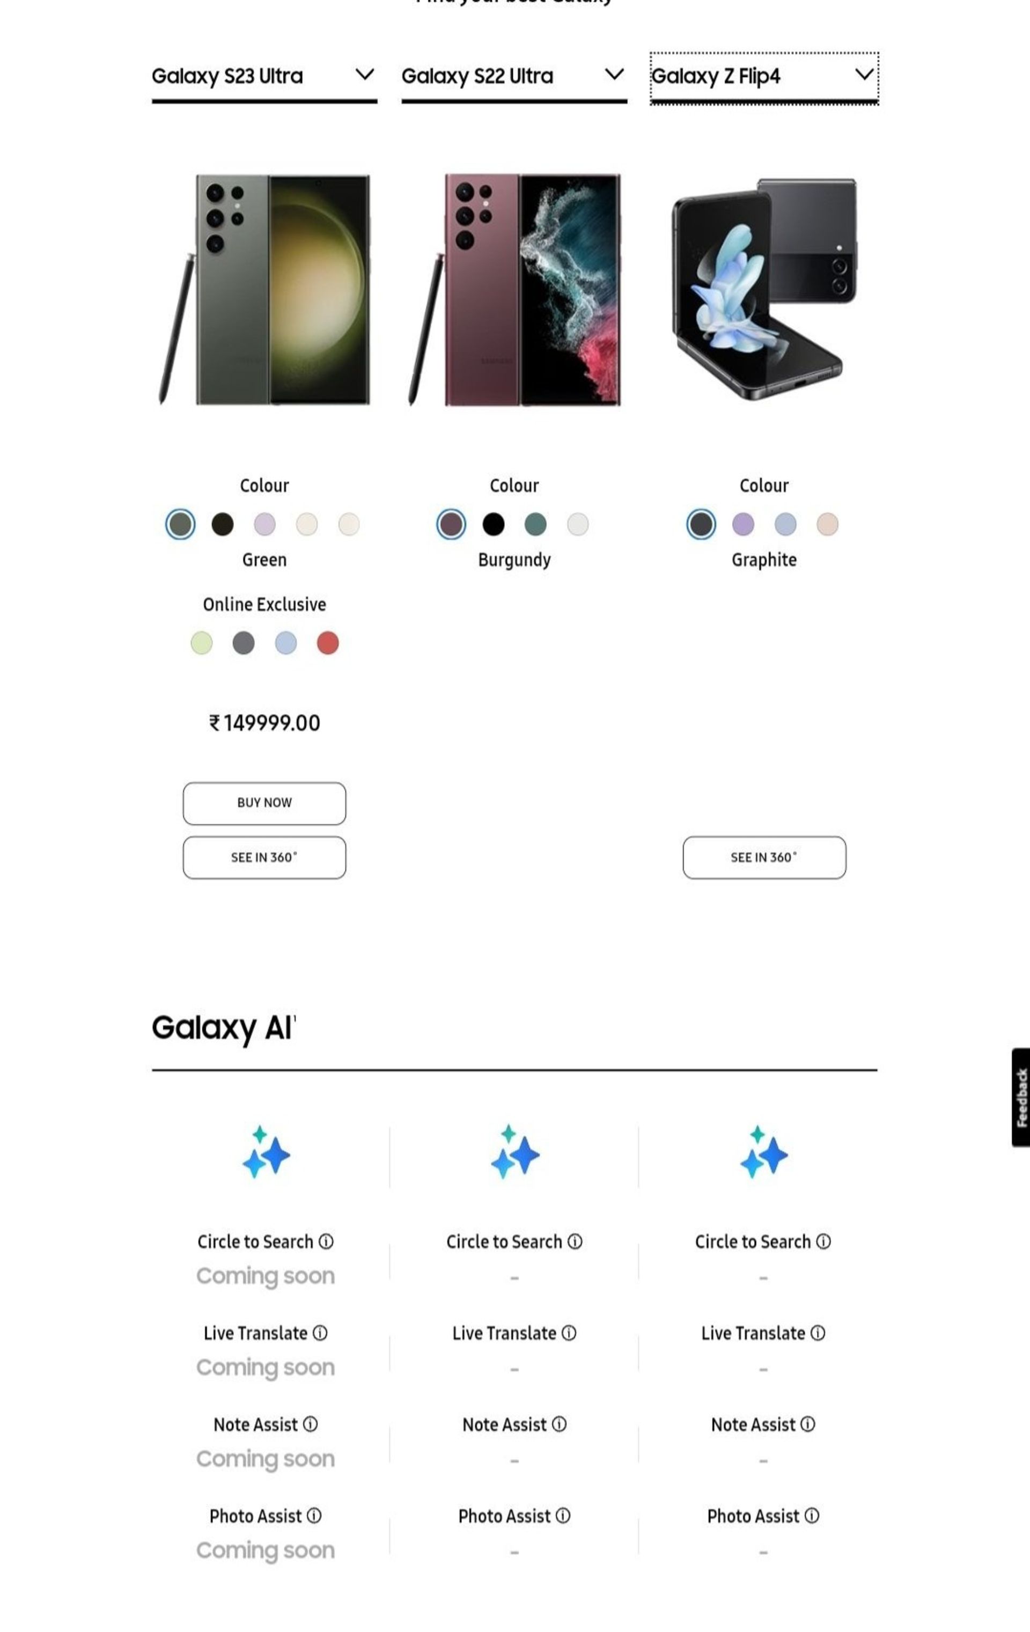
Task: Expand the Galaxy Z Flip4 dropdown
Action: click(x=863, y=75)
